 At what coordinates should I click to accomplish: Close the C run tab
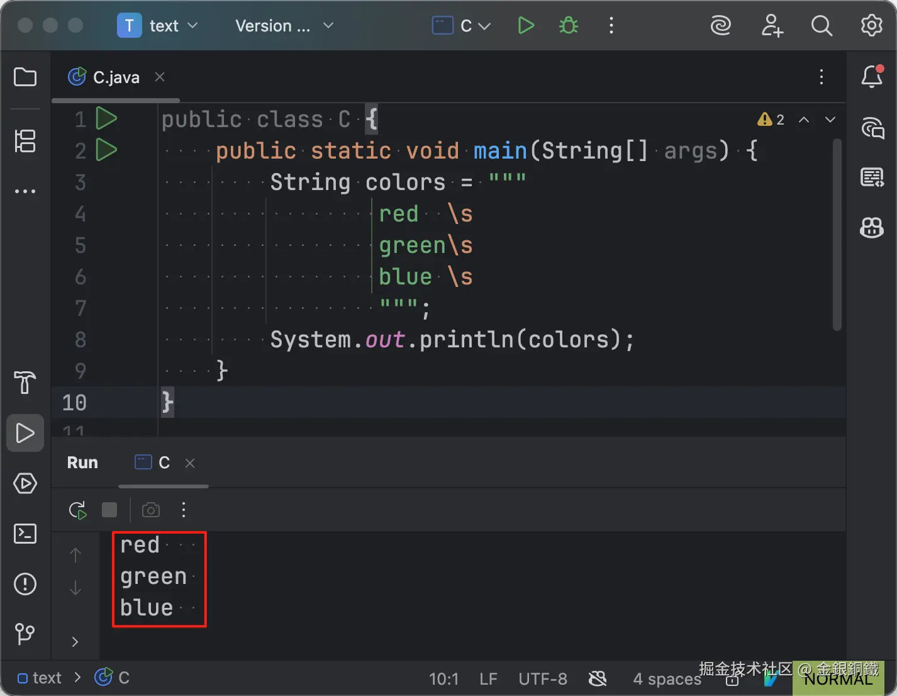click(190, 463)
